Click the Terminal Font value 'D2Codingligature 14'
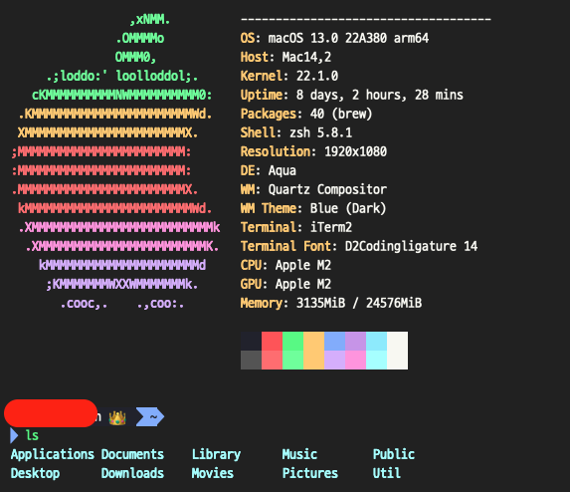This screenshot has width=570, height=492. [412, 246]
